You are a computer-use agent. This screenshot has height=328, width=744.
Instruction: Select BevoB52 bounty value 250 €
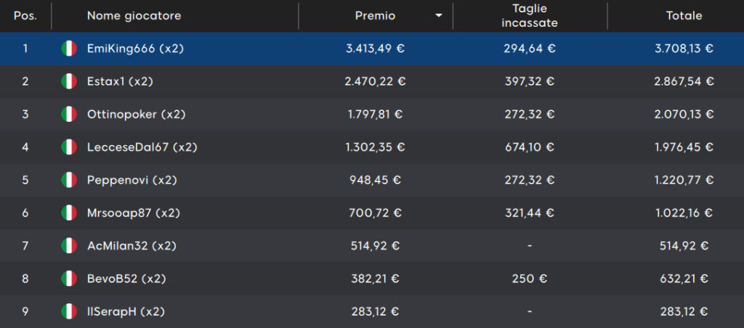click(530, 279)
